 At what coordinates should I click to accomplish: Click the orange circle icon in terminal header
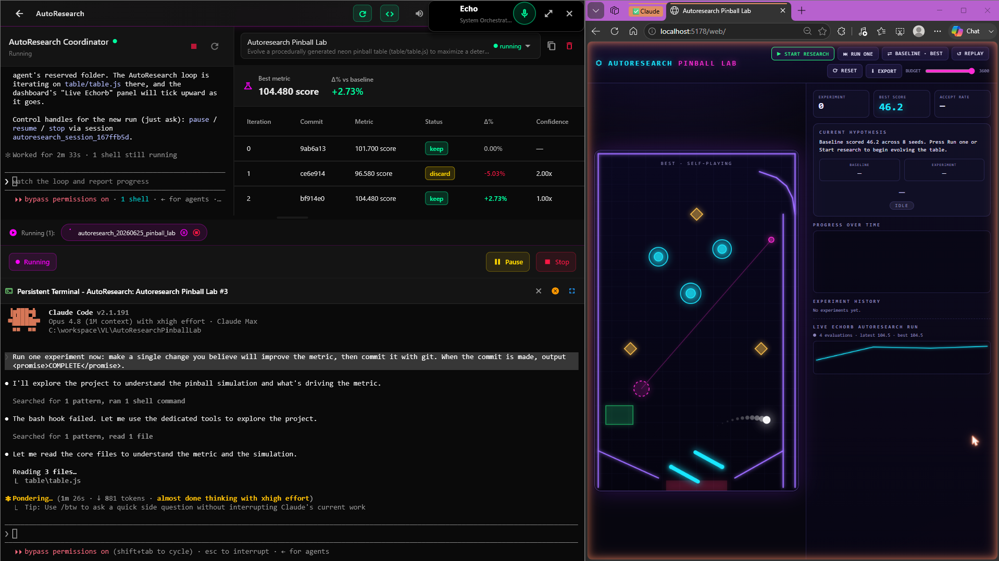click(555, 291)
